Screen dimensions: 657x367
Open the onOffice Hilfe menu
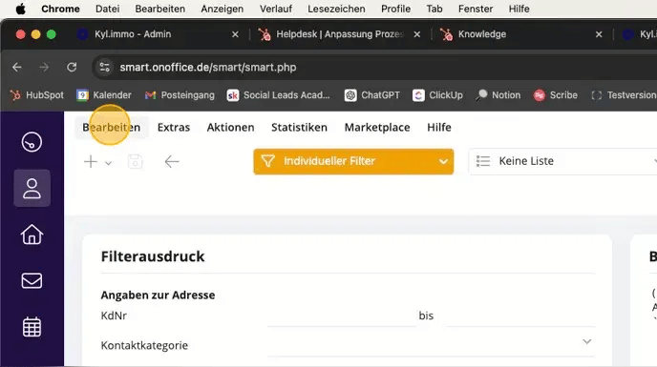[x=439, y=127]
